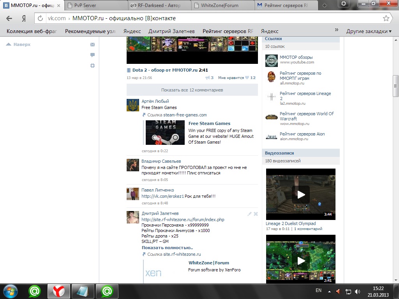
Task: Open MMOTOP обзоры YouTube link icon
Action: pyautogui.click(x=271, y=61)
